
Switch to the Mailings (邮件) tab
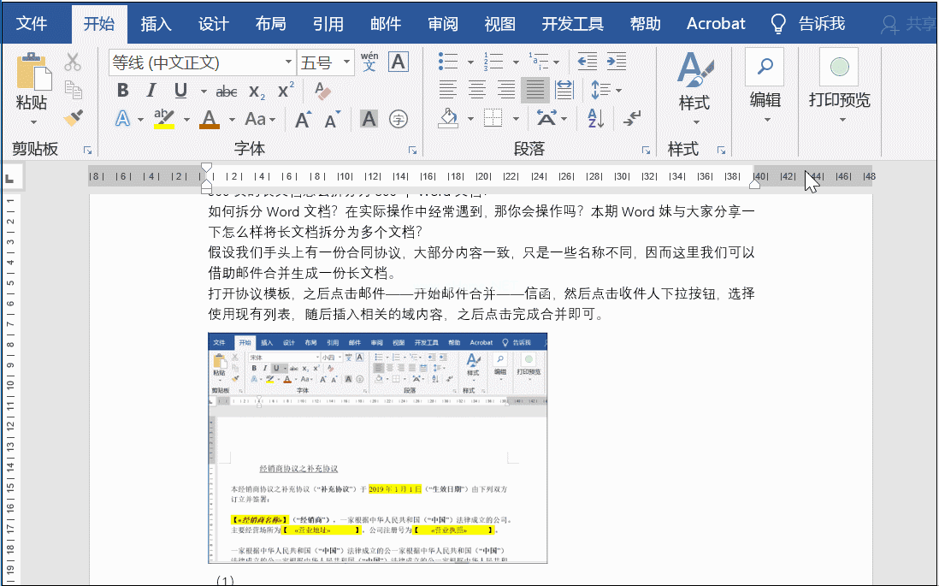coord(386,23)
